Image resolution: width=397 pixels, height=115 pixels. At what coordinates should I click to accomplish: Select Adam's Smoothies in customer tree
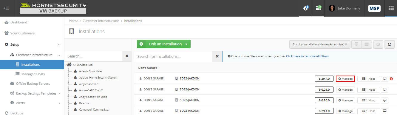[x=91, y=71]
